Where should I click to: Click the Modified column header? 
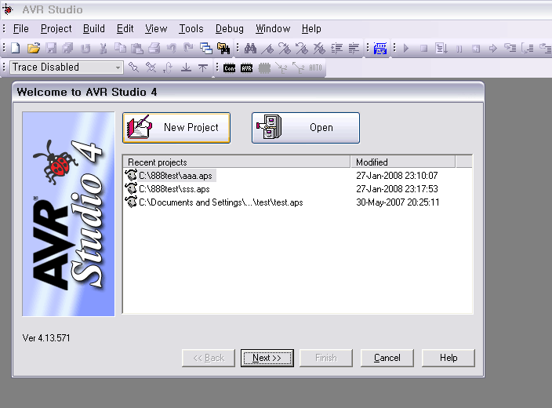pyautogui.click(x=403, y=162)
